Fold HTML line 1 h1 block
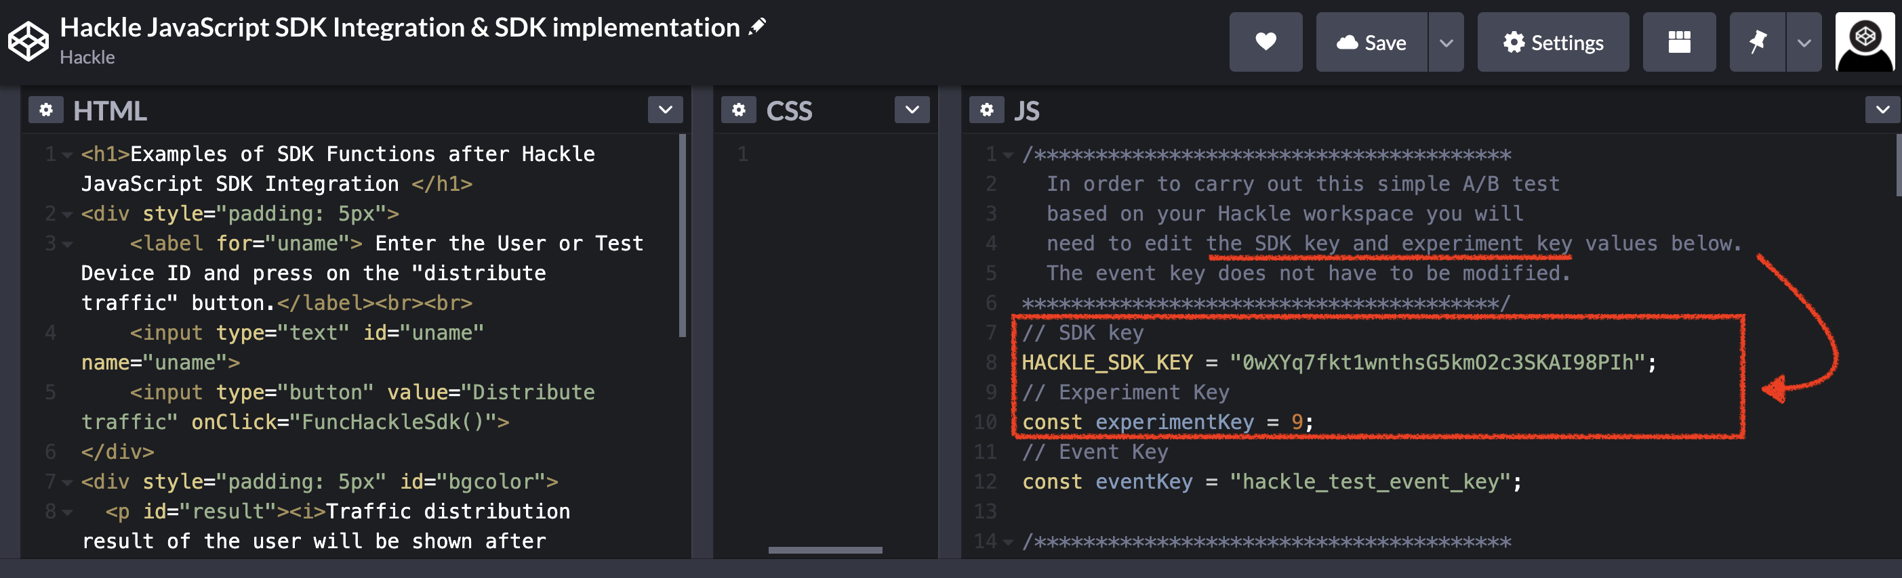Image resolution: width=1902 pixels, height=578 pixels. click(67, 155)
